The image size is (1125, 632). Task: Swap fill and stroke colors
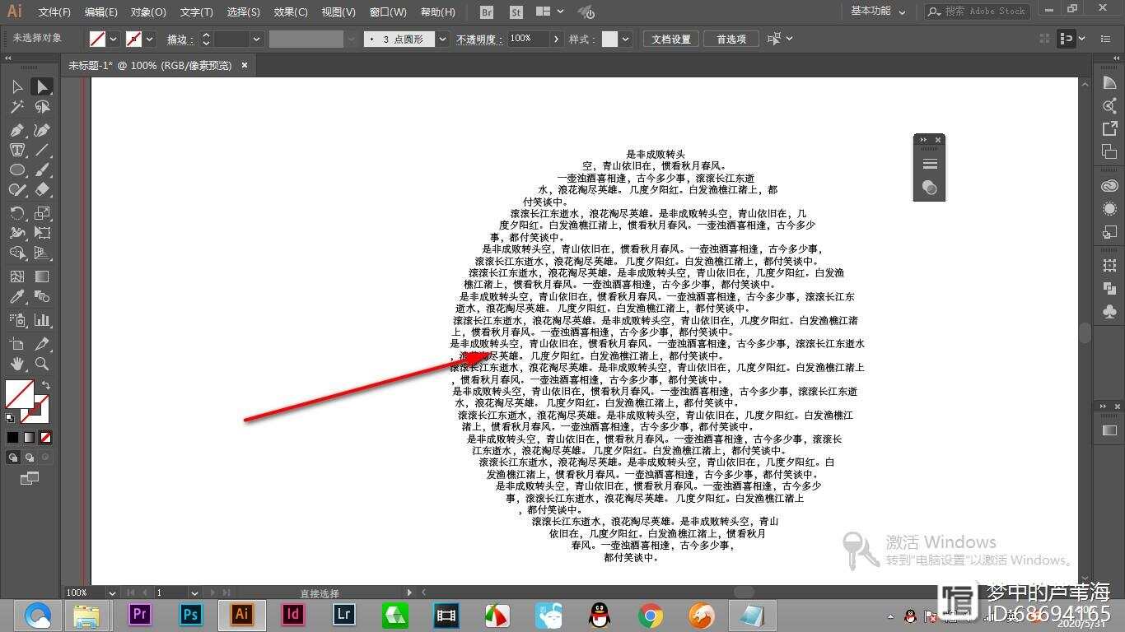46,385
